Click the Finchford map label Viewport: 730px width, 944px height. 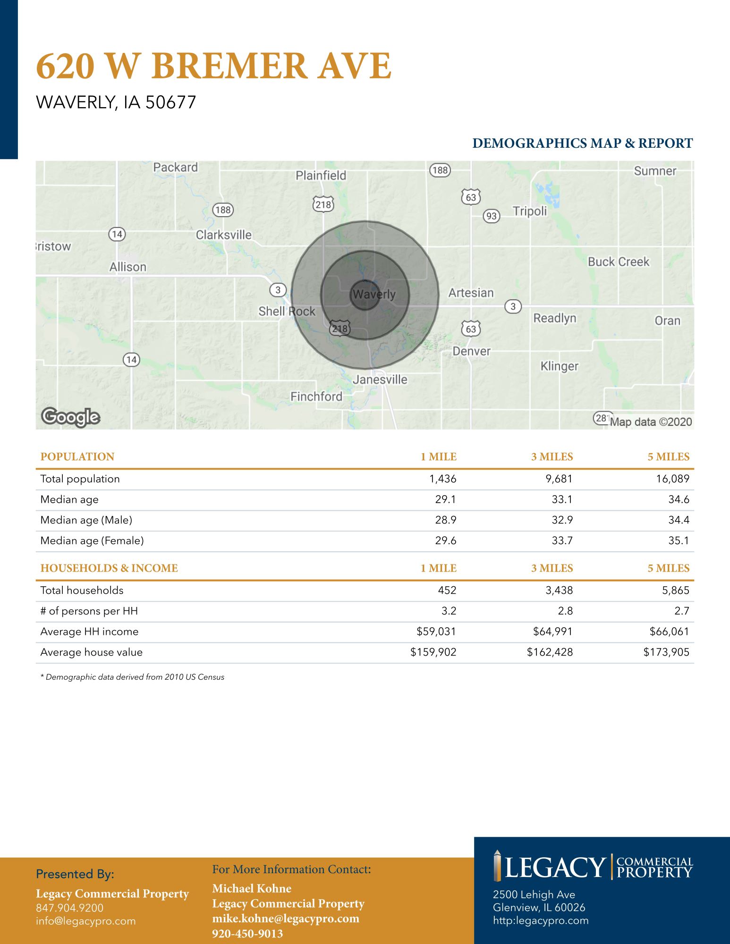316,396
